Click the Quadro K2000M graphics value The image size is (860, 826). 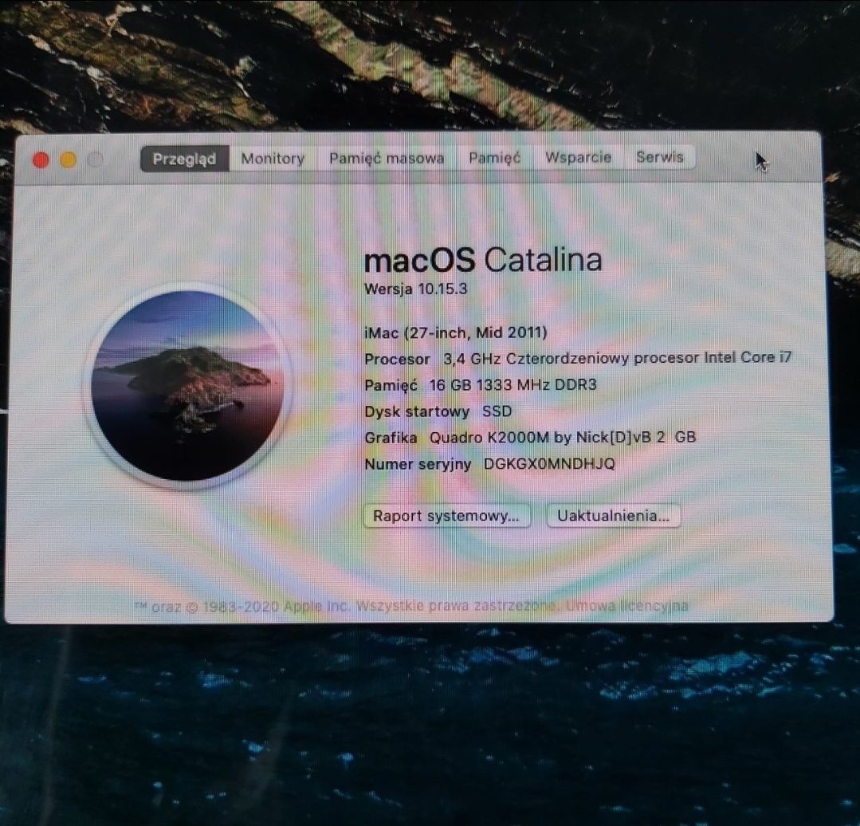(563, 437)
